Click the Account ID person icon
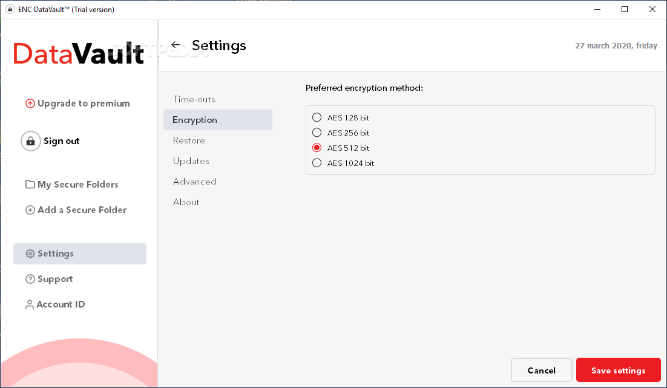The width and height of the screenshot is (667, 388). [29, 304]
